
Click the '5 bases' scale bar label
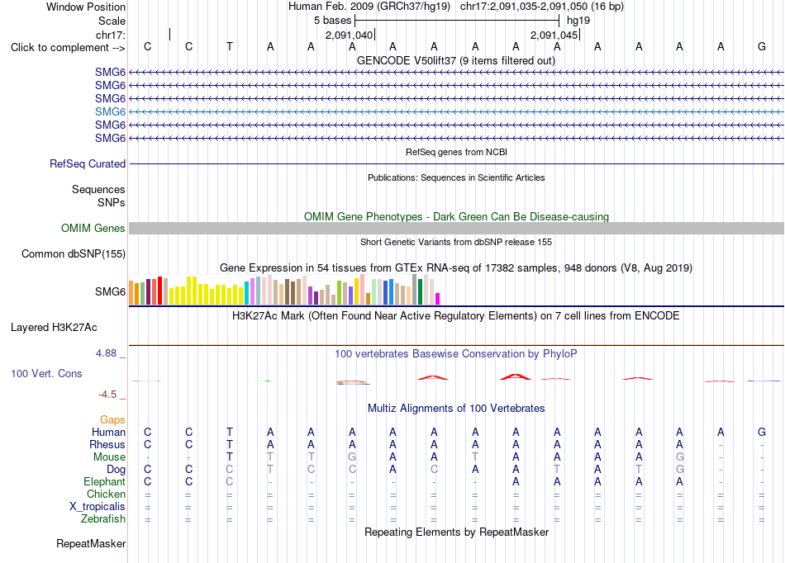(x=332, y=21)
